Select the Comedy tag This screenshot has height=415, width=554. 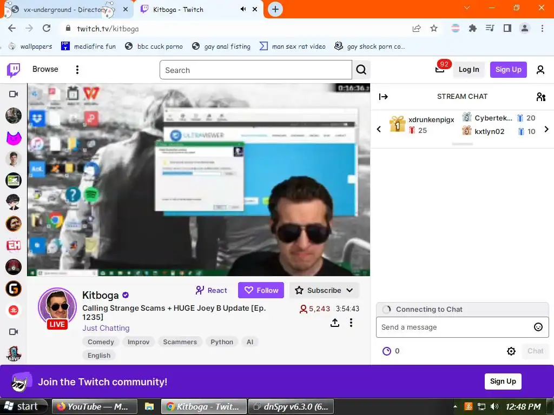(x=101, y=342)
